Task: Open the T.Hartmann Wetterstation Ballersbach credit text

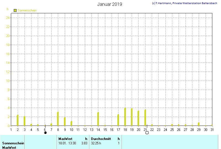Action: click(x=185, y=3)
